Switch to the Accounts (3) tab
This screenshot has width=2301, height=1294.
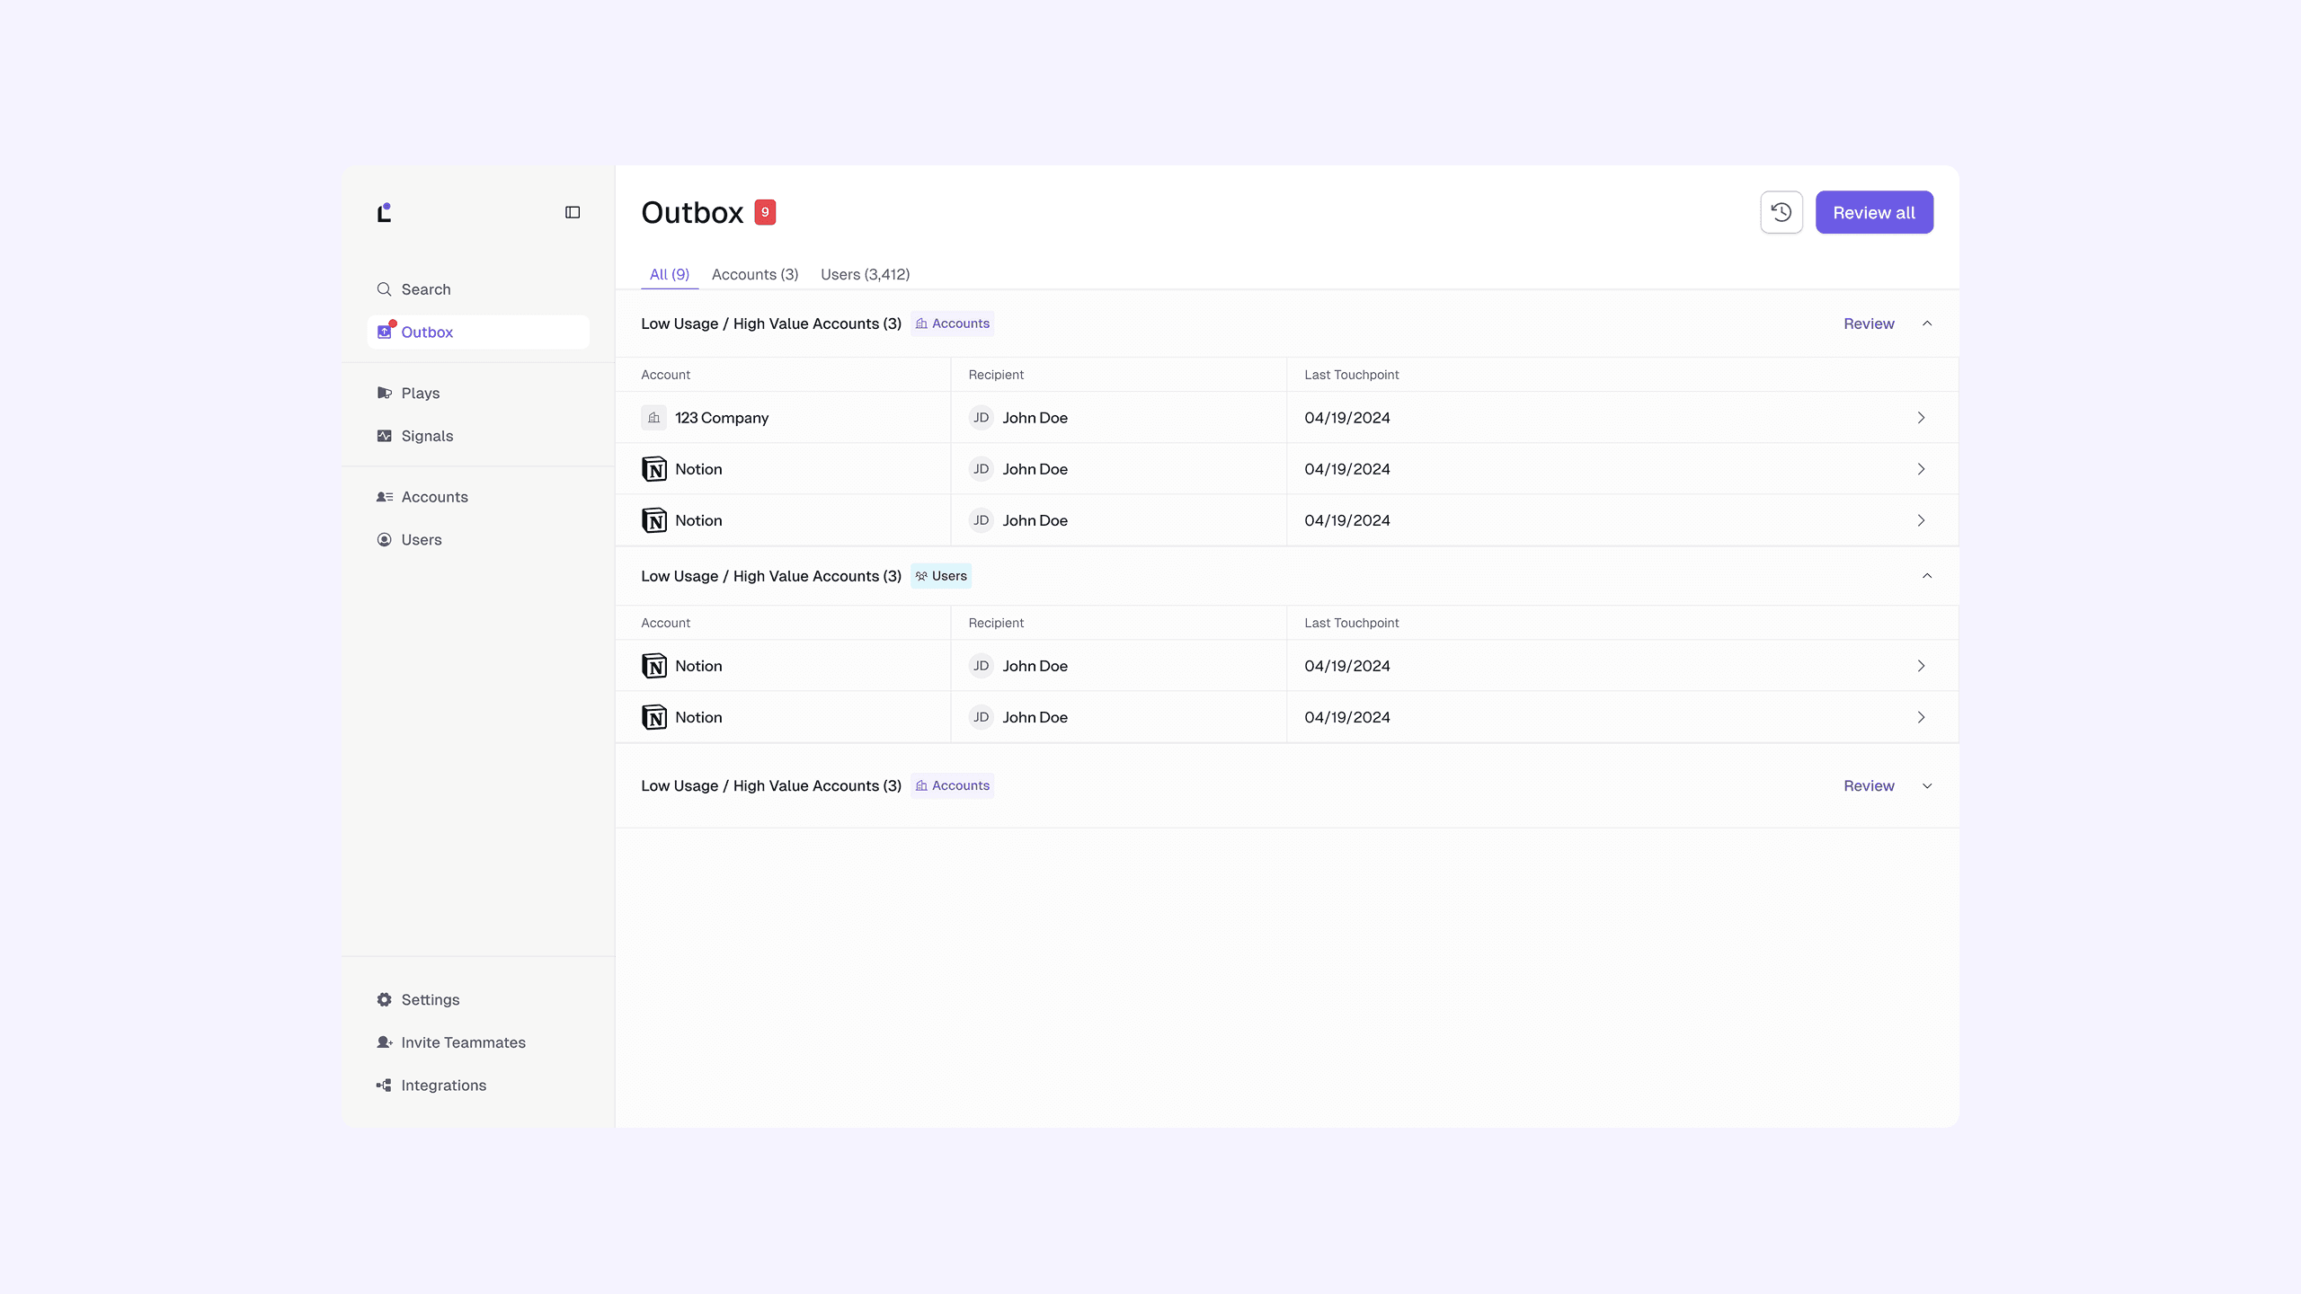coord(754,274)
